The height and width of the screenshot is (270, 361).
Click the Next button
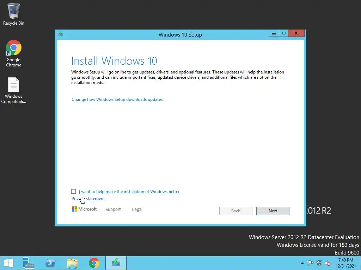pos(273,211)
